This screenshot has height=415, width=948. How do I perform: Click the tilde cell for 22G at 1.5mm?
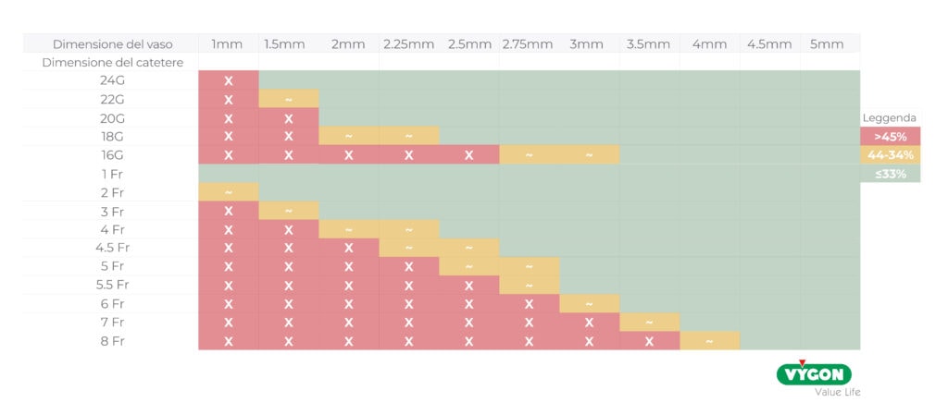pos(289,99)
